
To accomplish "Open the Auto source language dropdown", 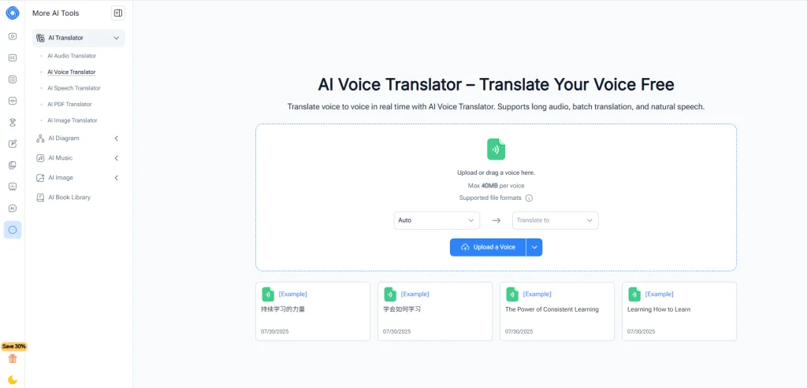I will coord(437,220).
